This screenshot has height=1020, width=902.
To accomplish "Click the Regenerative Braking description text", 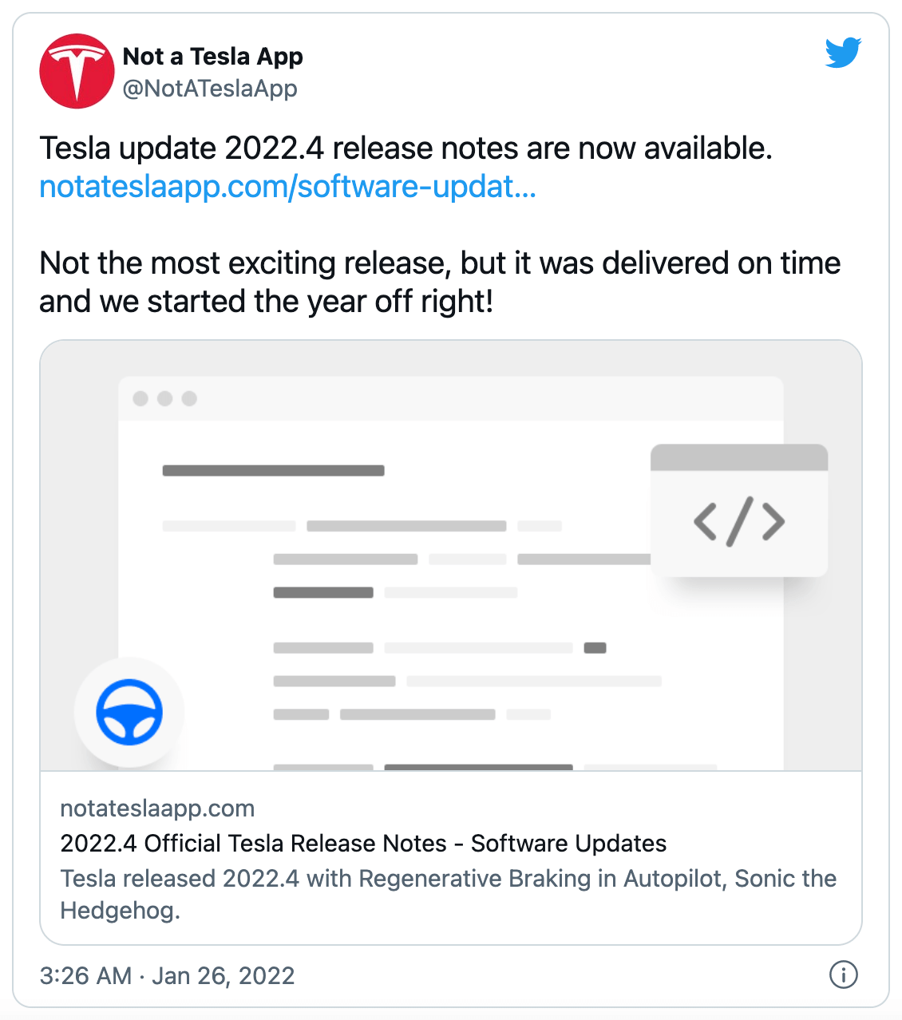I will tap(448, 895).
